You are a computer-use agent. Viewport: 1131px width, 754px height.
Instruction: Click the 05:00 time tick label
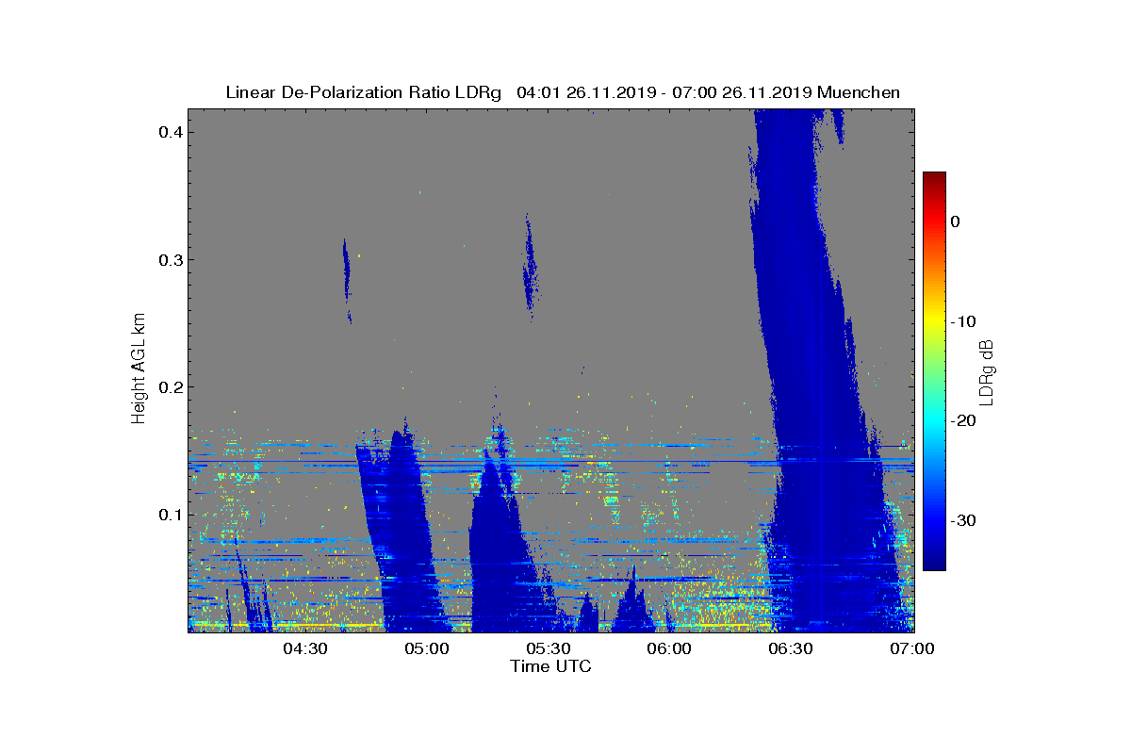[427, 648]
